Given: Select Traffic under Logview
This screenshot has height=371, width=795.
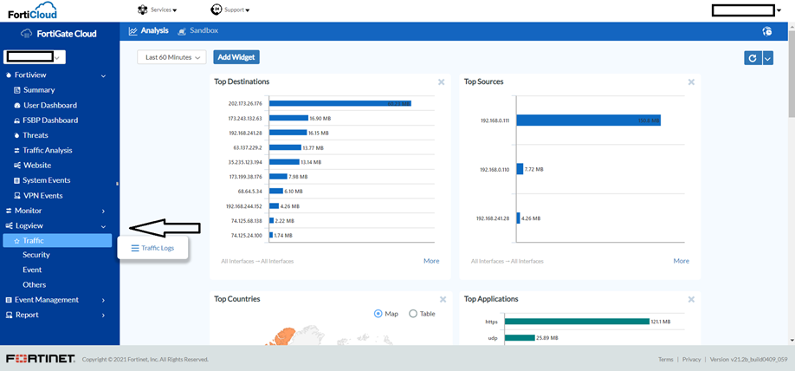Looking at the screenshot, I should (x=57, y=241).
